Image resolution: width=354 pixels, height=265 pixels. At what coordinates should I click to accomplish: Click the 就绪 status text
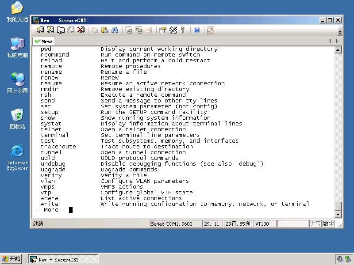(x=38, y=224)
